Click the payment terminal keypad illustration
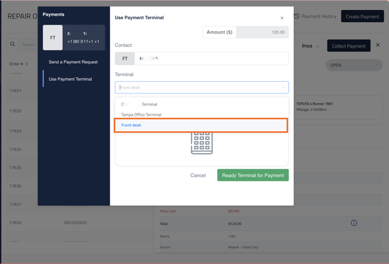This screenshot has width=389, height=264. click(x=201, y=143)
